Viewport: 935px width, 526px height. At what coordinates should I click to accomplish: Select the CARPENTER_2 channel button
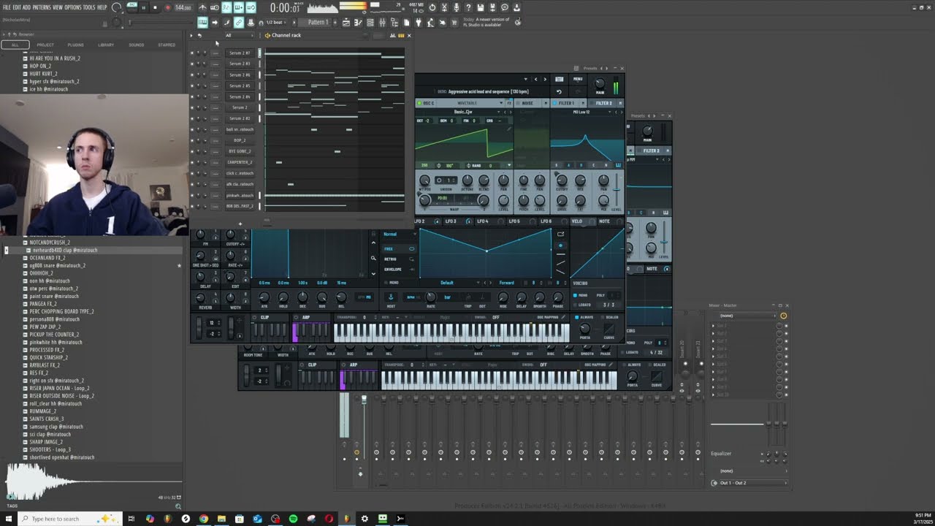tap(240, 162)
